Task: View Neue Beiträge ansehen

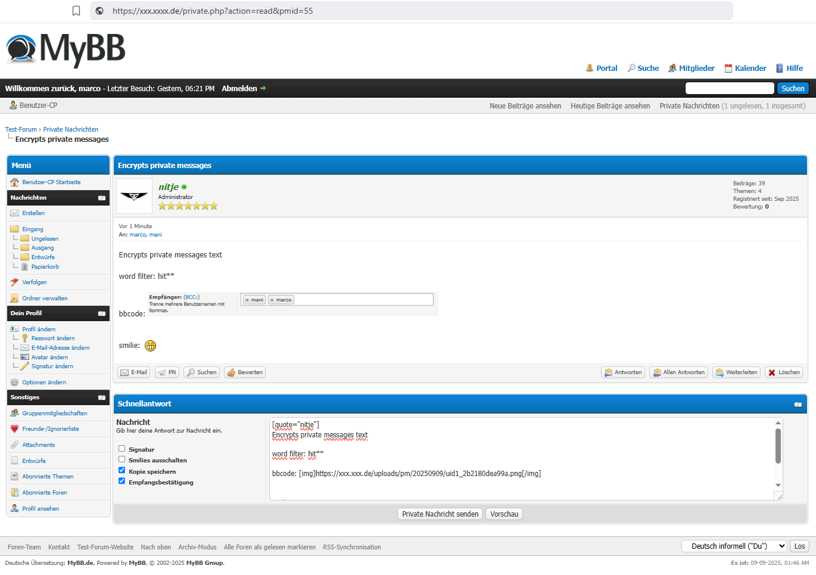Action: click(525, 106)
